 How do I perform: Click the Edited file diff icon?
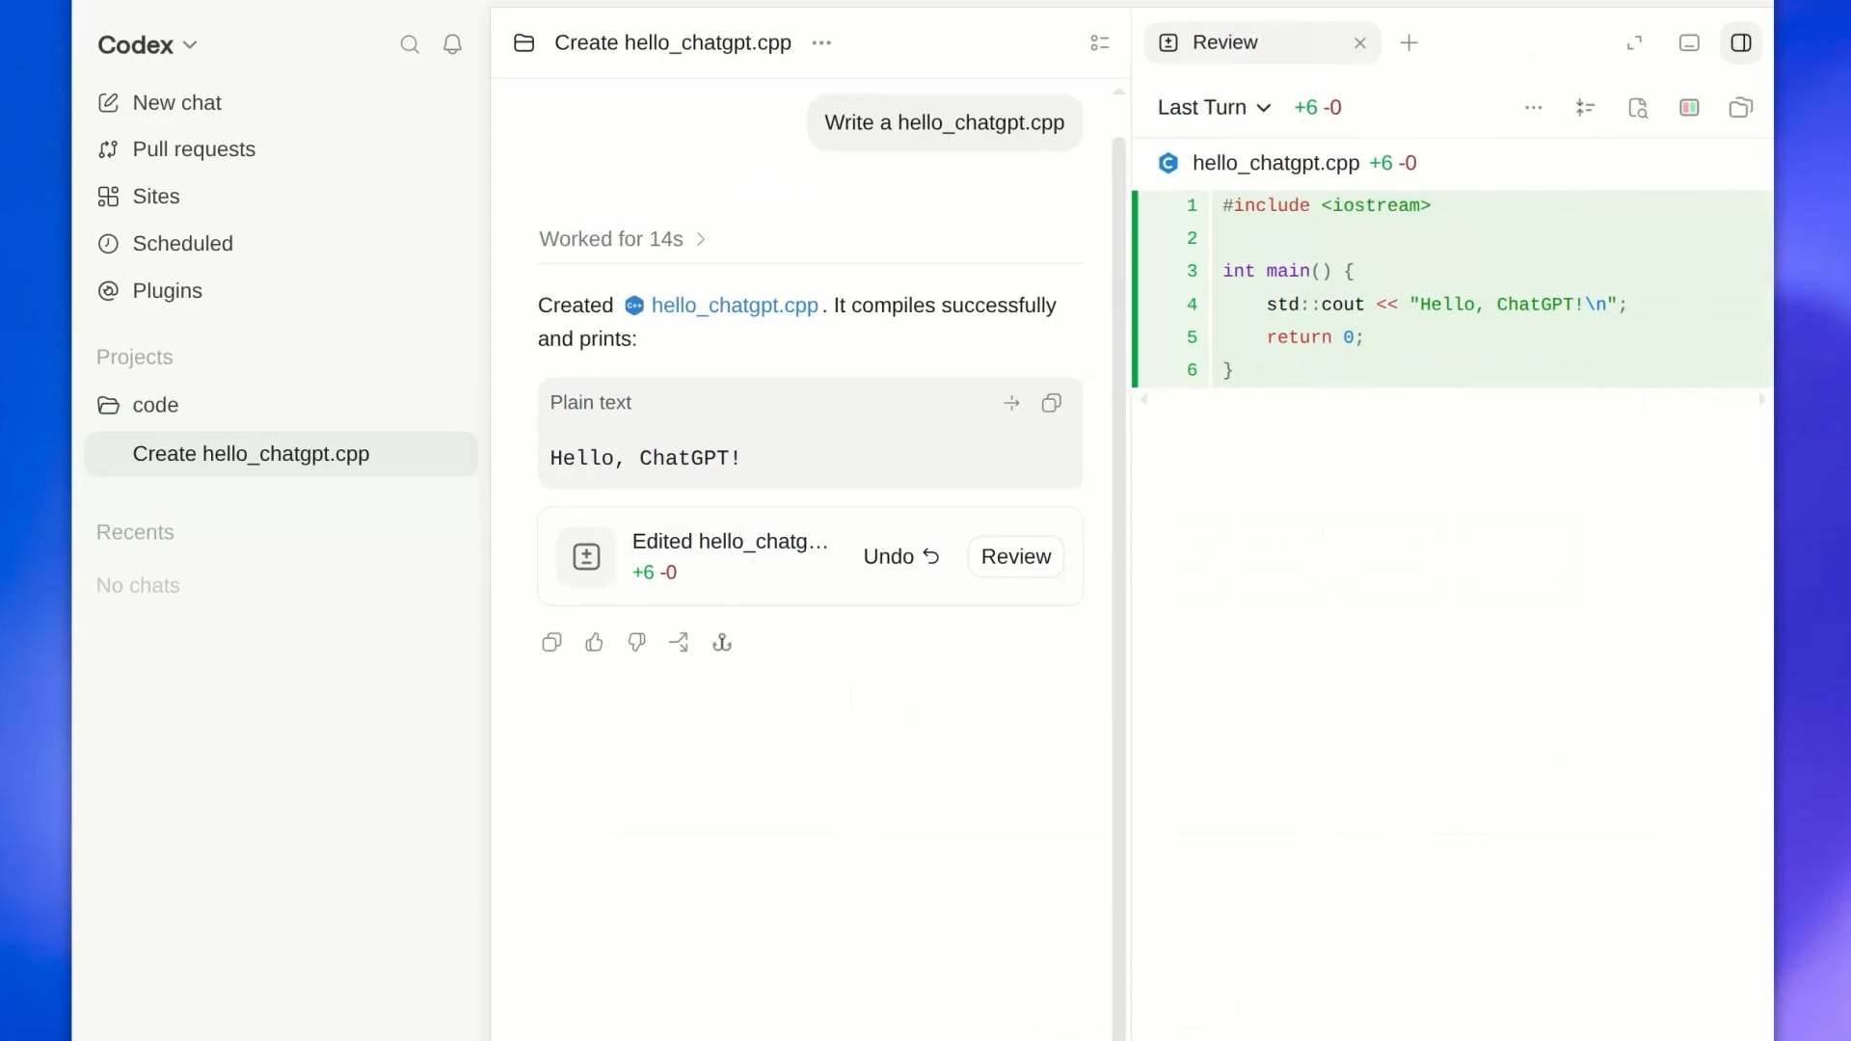click(586, 557)
